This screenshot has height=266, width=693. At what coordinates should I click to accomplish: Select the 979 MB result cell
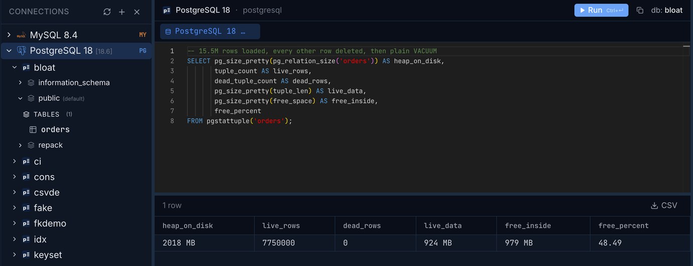(543, 243)
